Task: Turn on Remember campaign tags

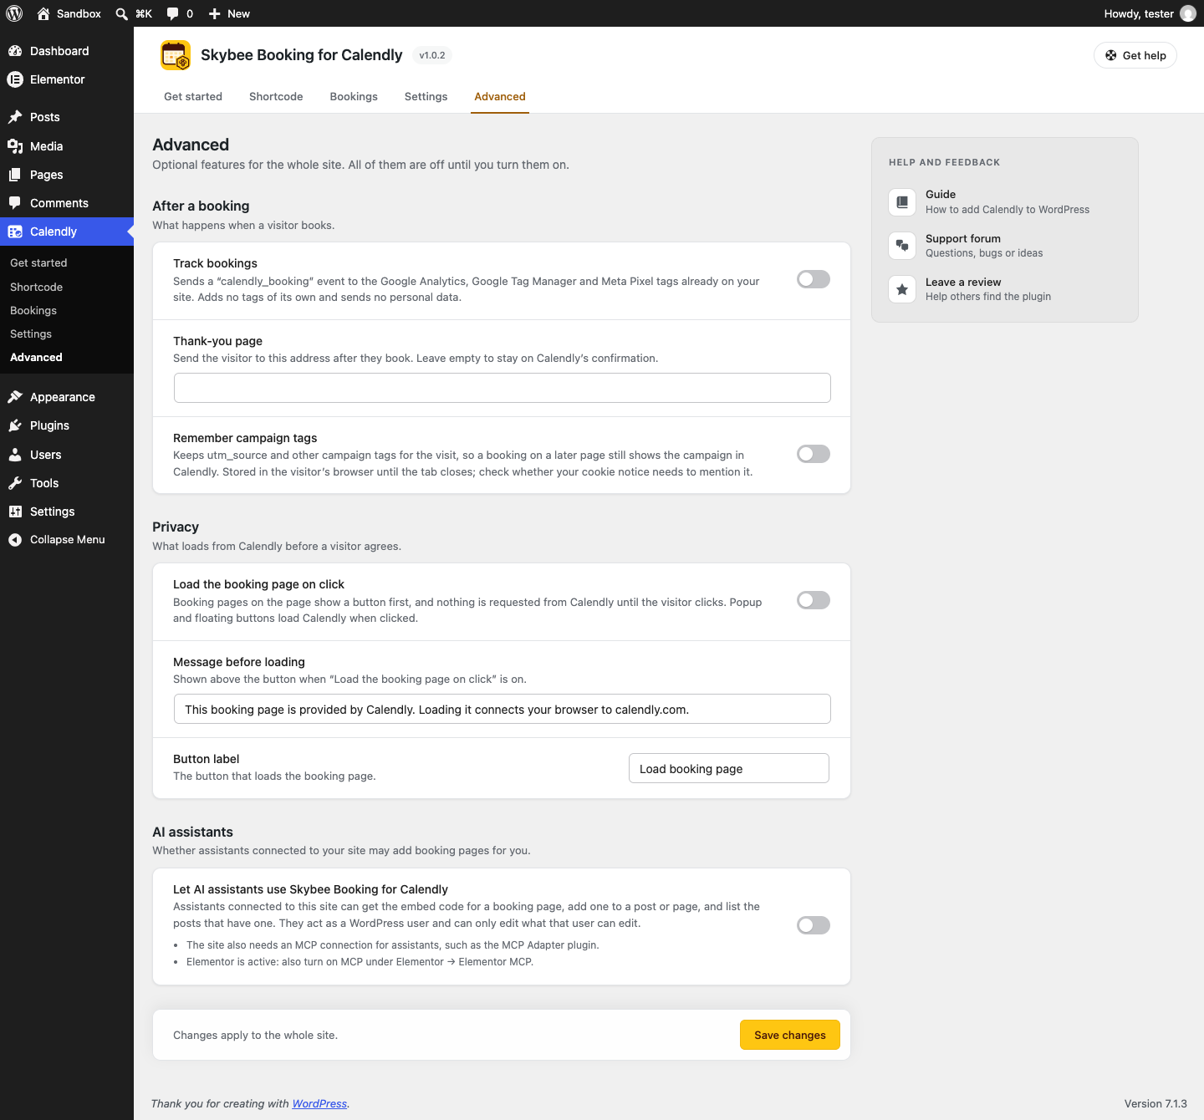Action: coord(814,454)
